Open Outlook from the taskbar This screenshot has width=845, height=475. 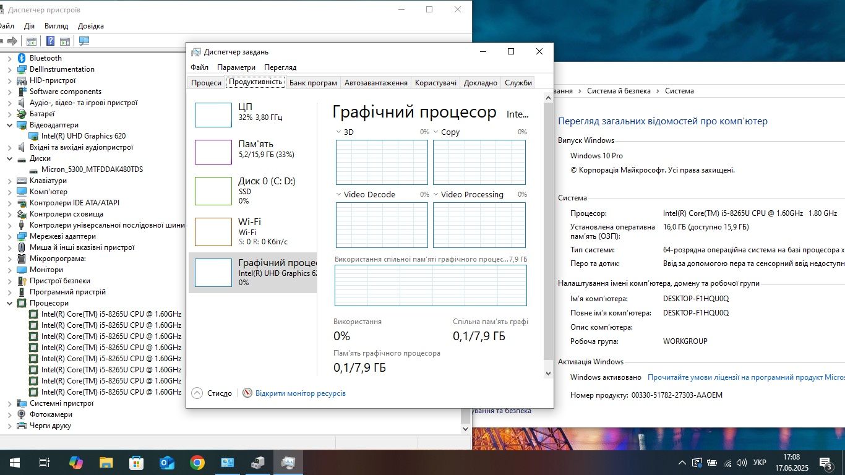point(167,463)
